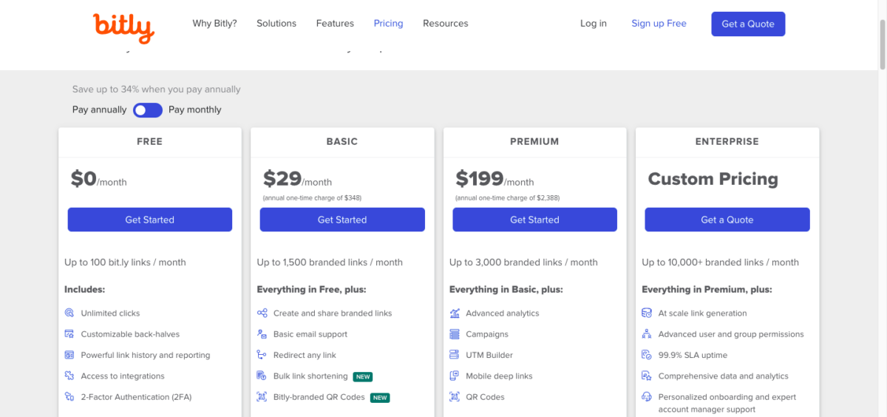Click the Create and share branded links icon
The width and height of the screenshot is (887, 417).
point(262,313)
